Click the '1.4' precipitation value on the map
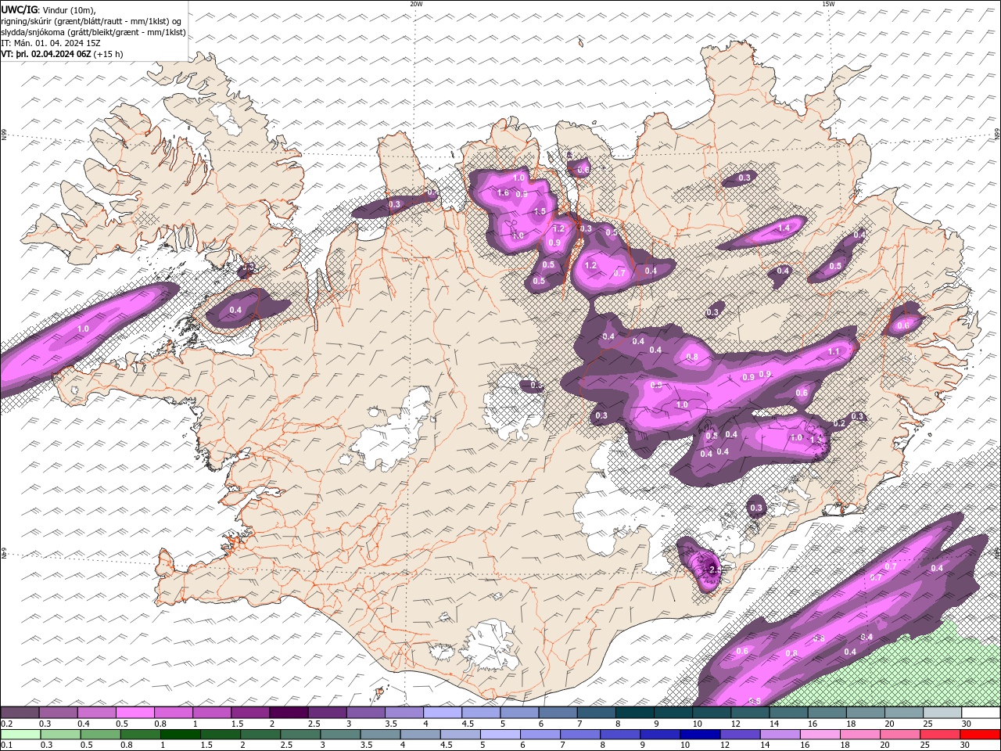This screenshot has height=751, width=1001. click(784, 228)
